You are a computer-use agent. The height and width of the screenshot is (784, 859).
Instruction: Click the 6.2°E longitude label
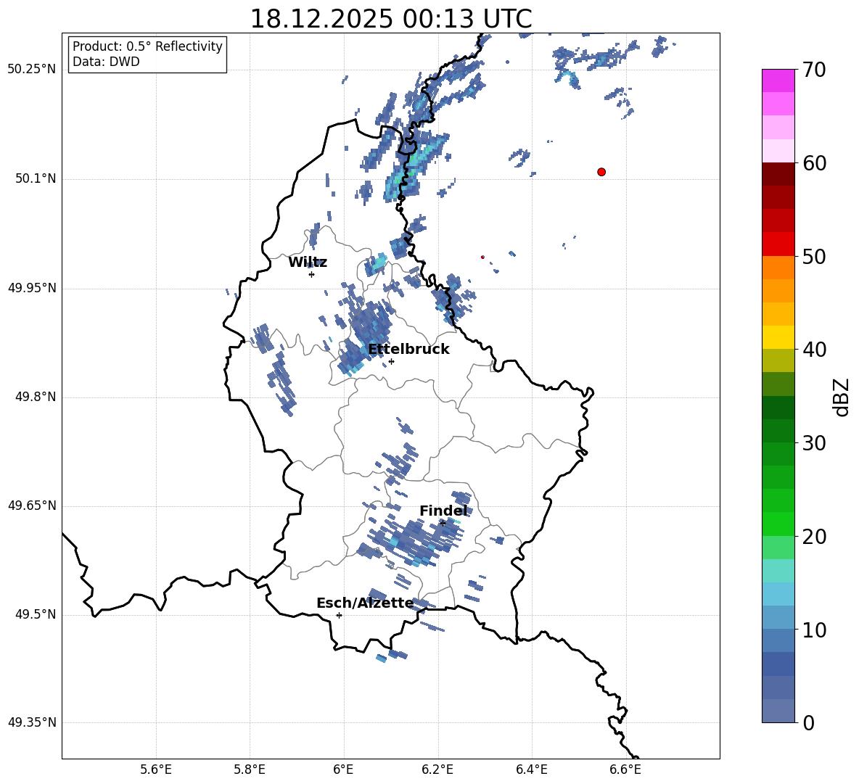437,769
